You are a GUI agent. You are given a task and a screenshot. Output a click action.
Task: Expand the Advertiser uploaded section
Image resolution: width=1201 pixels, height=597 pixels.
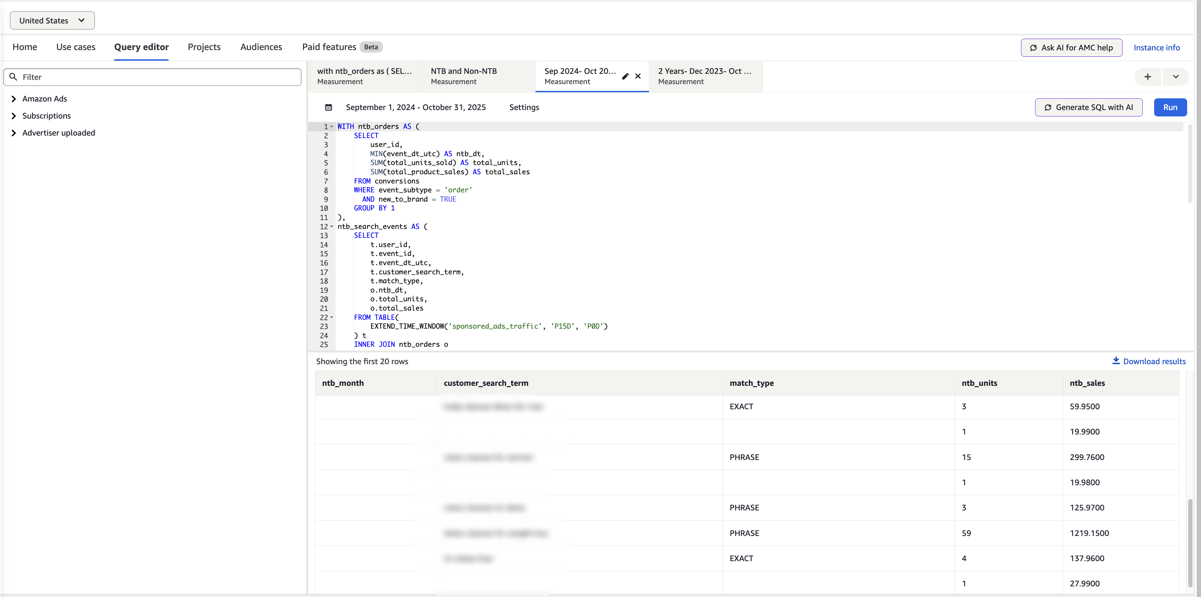(x=13, y=132)
